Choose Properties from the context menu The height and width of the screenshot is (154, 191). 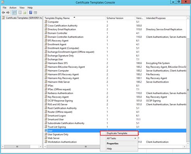[x=119, y=144]
